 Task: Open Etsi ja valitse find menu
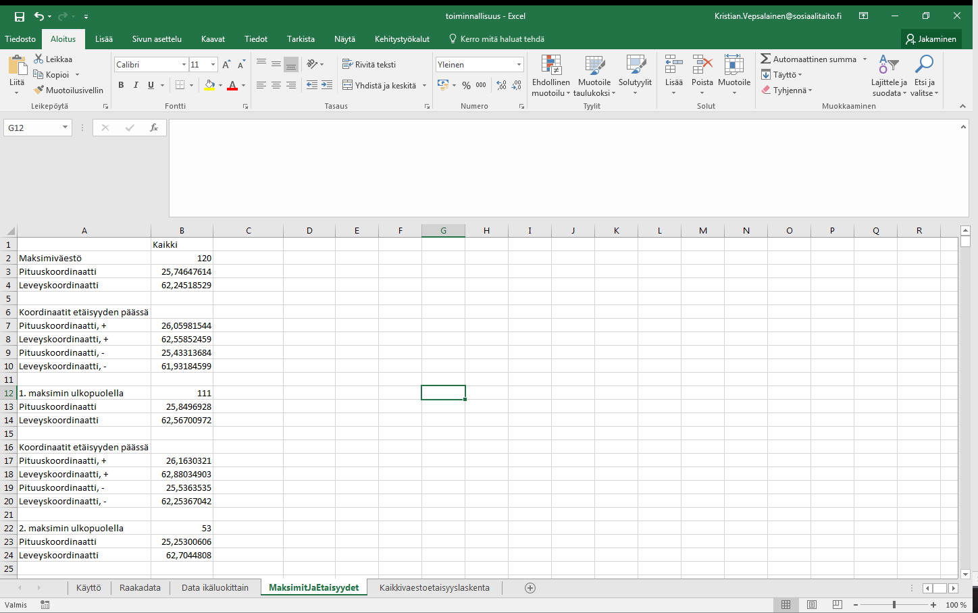[x=925, y=76]
